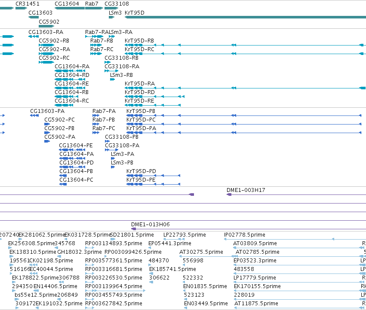Click the CG13603 gene label

pos(40,12)
